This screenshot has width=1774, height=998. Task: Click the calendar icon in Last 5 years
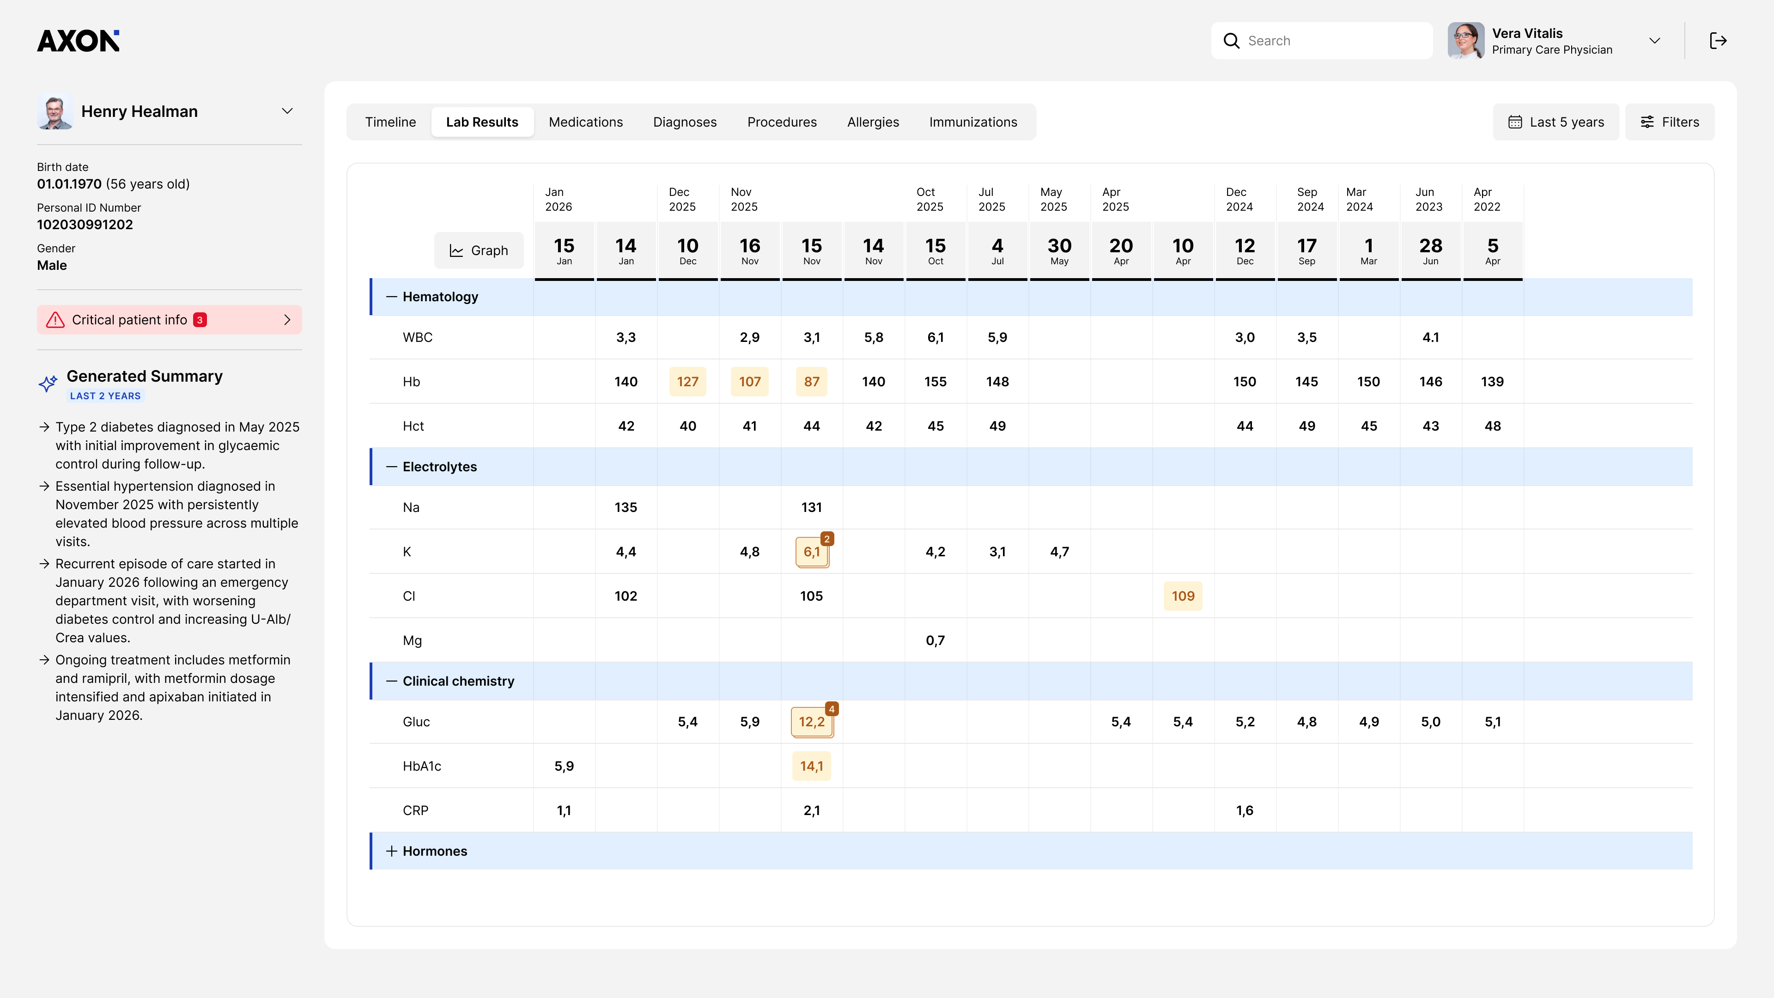pos(1515,122)
